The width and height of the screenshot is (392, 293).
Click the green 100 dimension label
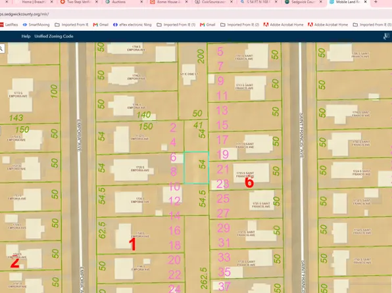click(54, 91)
